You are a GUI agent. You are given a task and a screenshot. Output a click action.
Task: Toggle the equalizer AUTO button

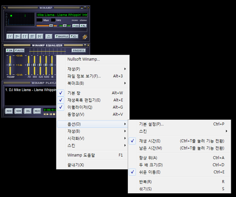19,51
